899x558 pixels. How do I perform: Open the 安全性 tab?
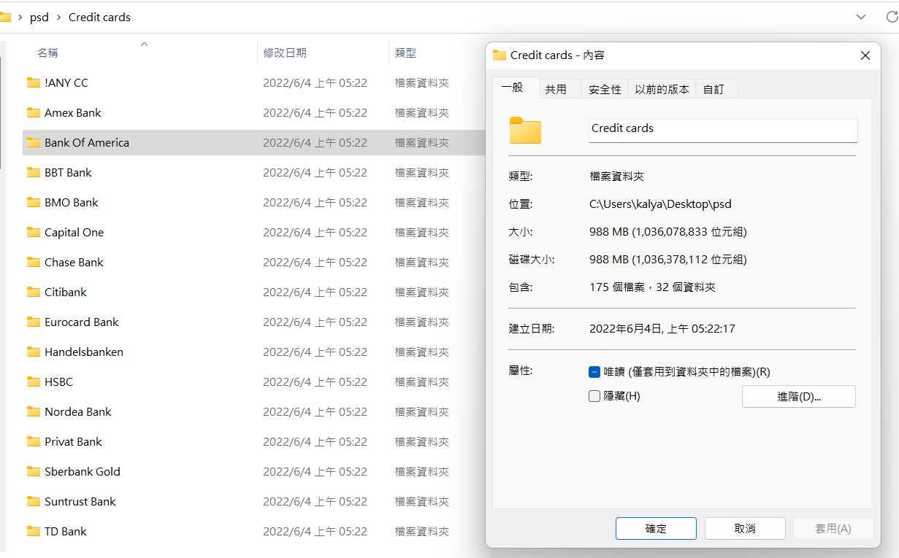[605, 89]
